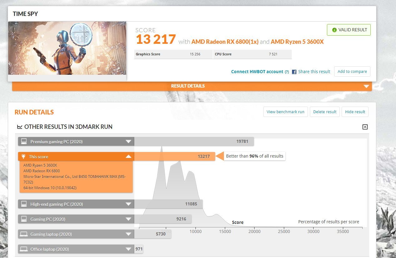Click the Valid Result button
The height and width of the screenshot is (258, 396).
[x=349, y=30]
